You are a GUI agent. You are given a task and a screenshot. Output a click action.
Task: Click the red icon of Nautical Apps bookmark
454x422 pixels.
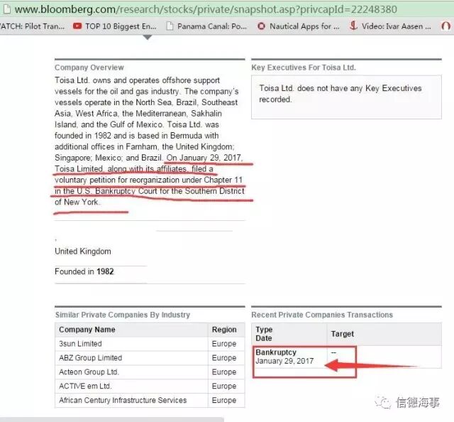261,26
